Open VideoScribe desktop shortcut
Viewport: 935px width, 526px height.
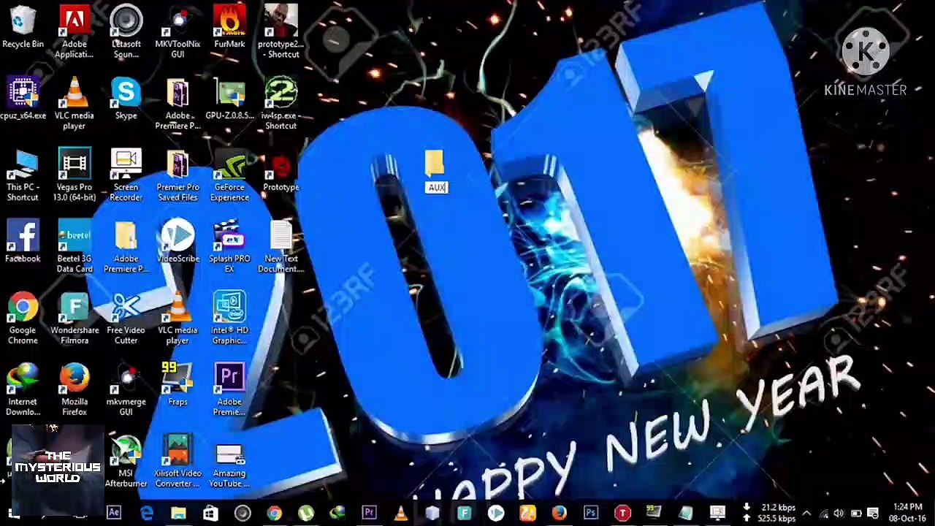point(178,242)
